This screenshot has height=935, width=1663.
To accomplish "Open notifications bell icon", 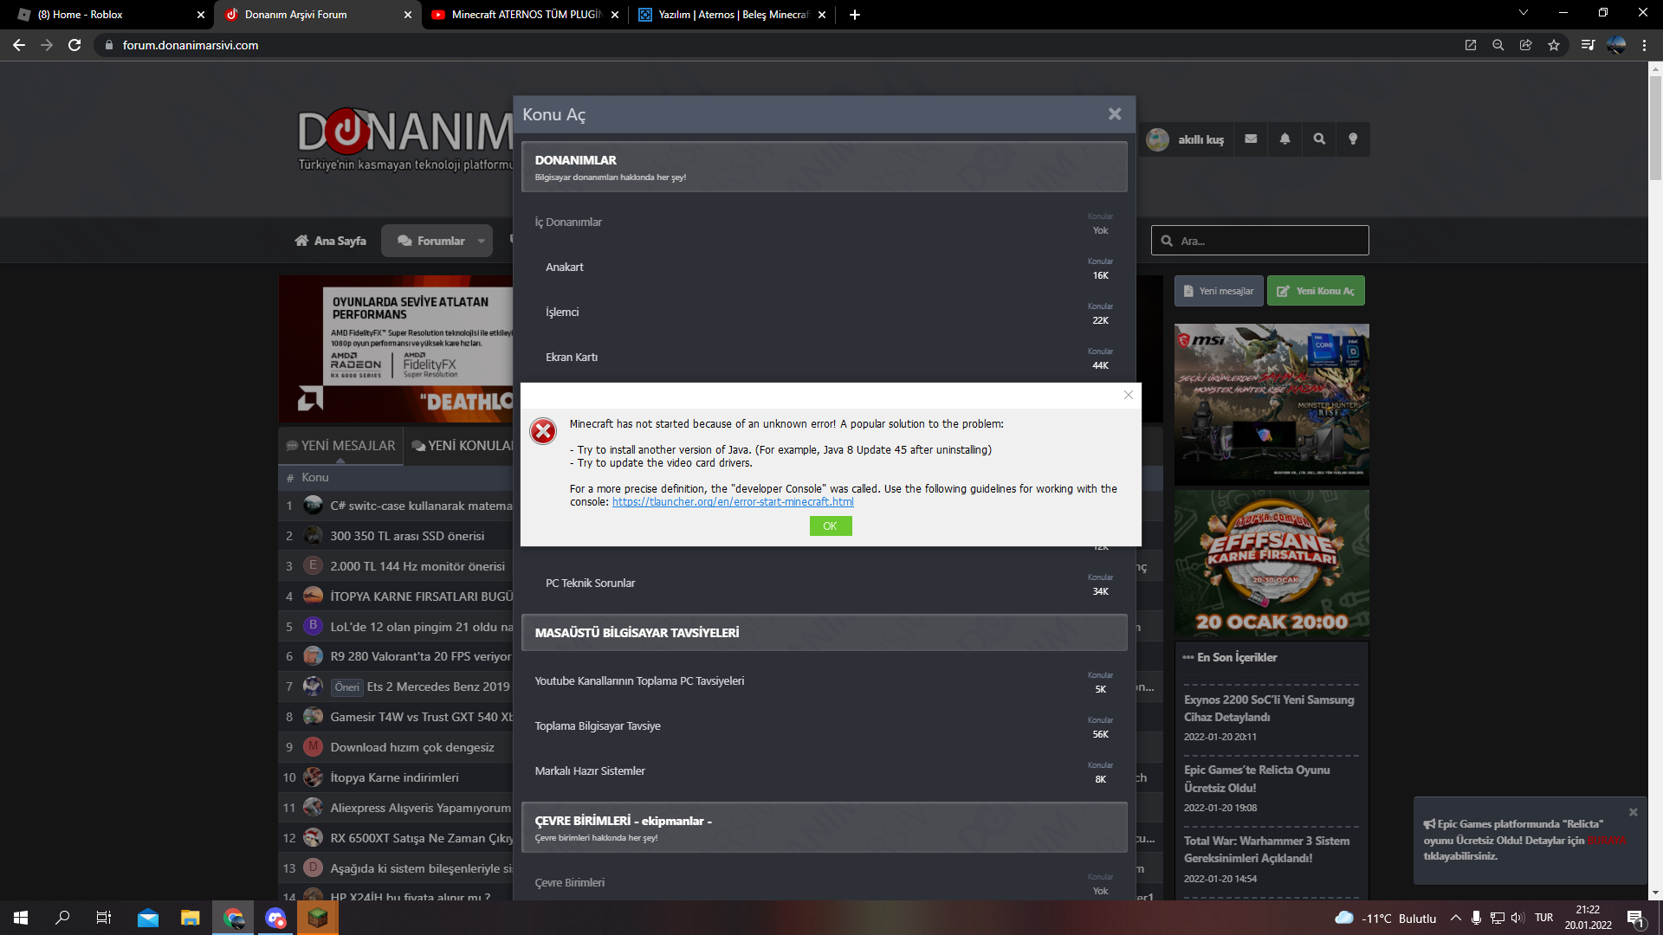I will point(1284,139).
